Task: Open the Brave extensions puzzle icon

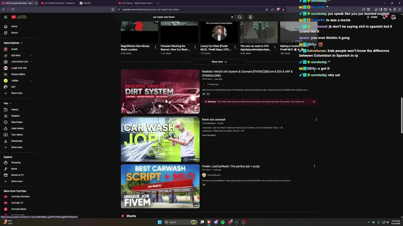Action: tap(364, 9)
